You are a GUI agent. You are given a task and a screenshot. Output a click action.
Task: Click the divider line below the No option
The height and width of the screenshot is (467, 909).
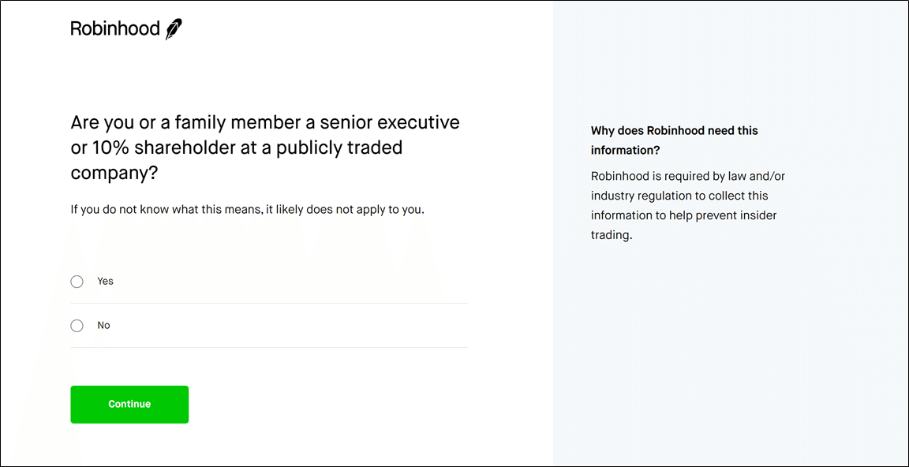pyautogui.click(x=269, y=348)
